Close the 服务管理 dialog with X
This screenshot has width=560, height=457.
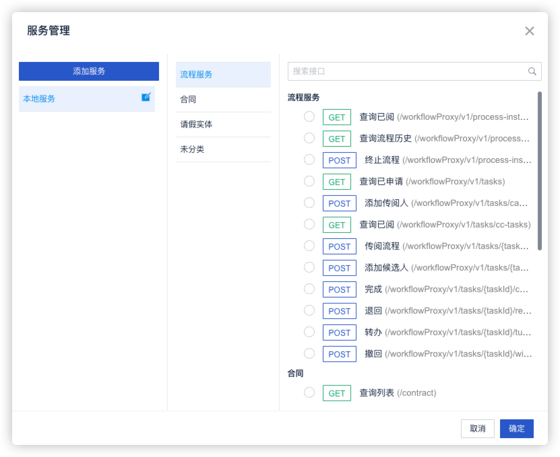point(529,31)
